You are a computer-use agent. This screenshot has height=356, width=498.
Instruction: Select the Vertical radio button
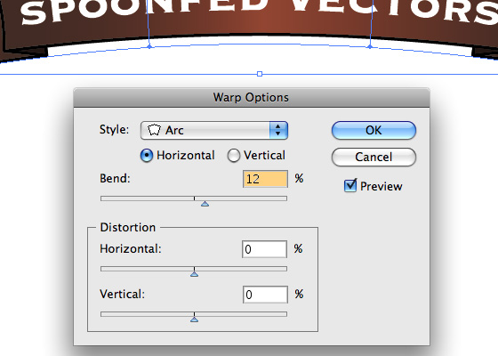pos(233,156)
